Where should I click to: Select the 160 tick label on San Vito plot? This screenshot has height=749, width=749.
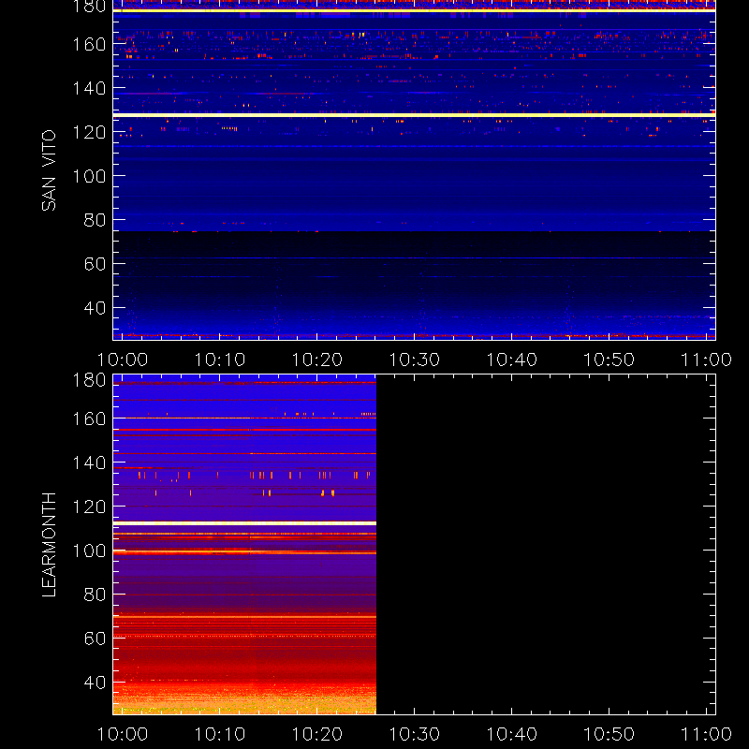(89, 44)
